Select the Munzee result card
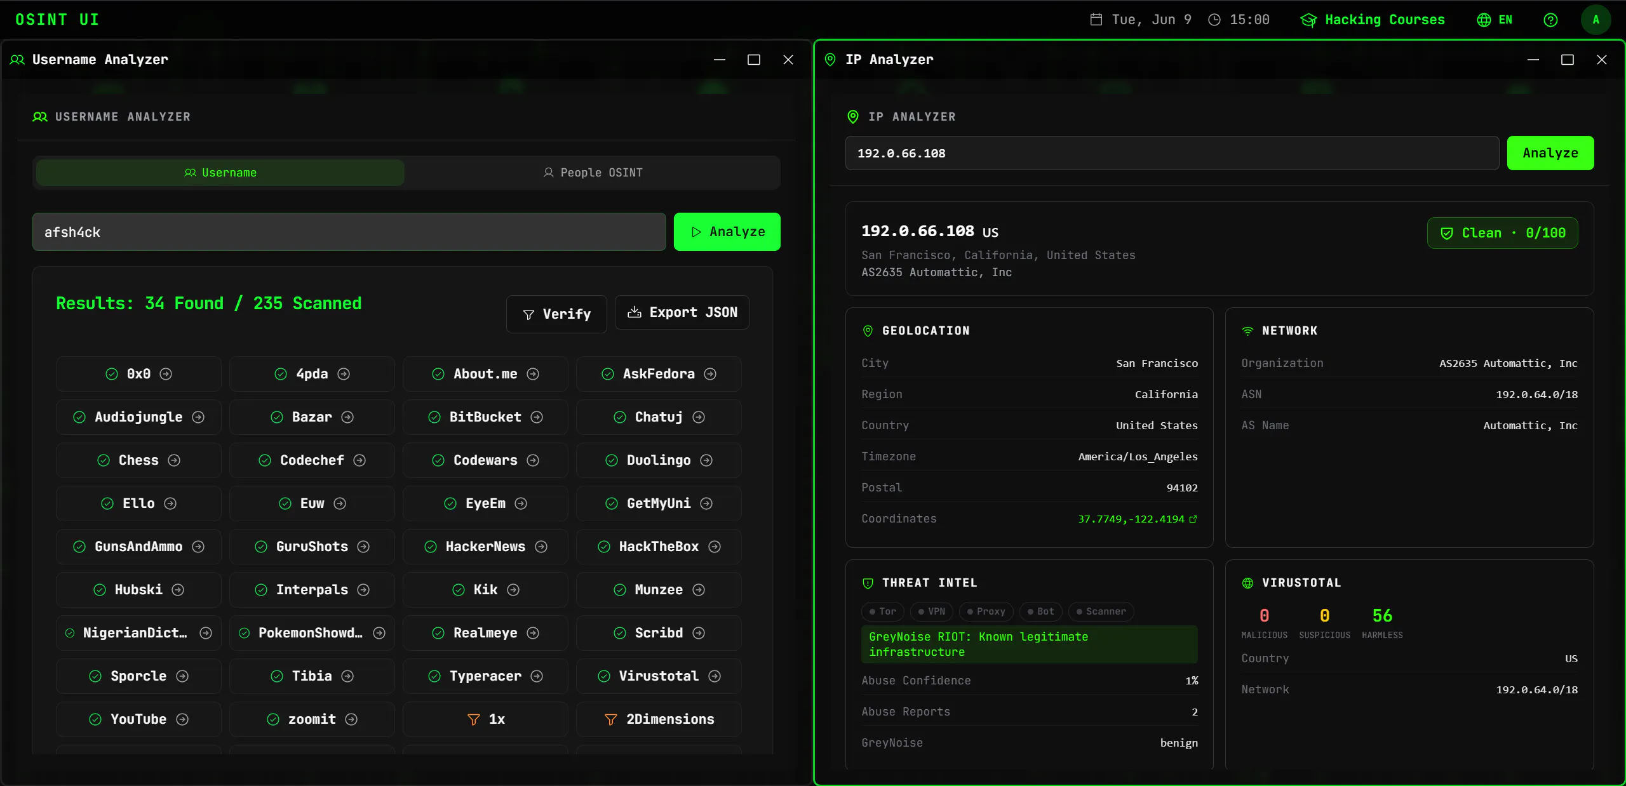The height and width of the screenshot is (786, 1626). click(x=659, y=590)
